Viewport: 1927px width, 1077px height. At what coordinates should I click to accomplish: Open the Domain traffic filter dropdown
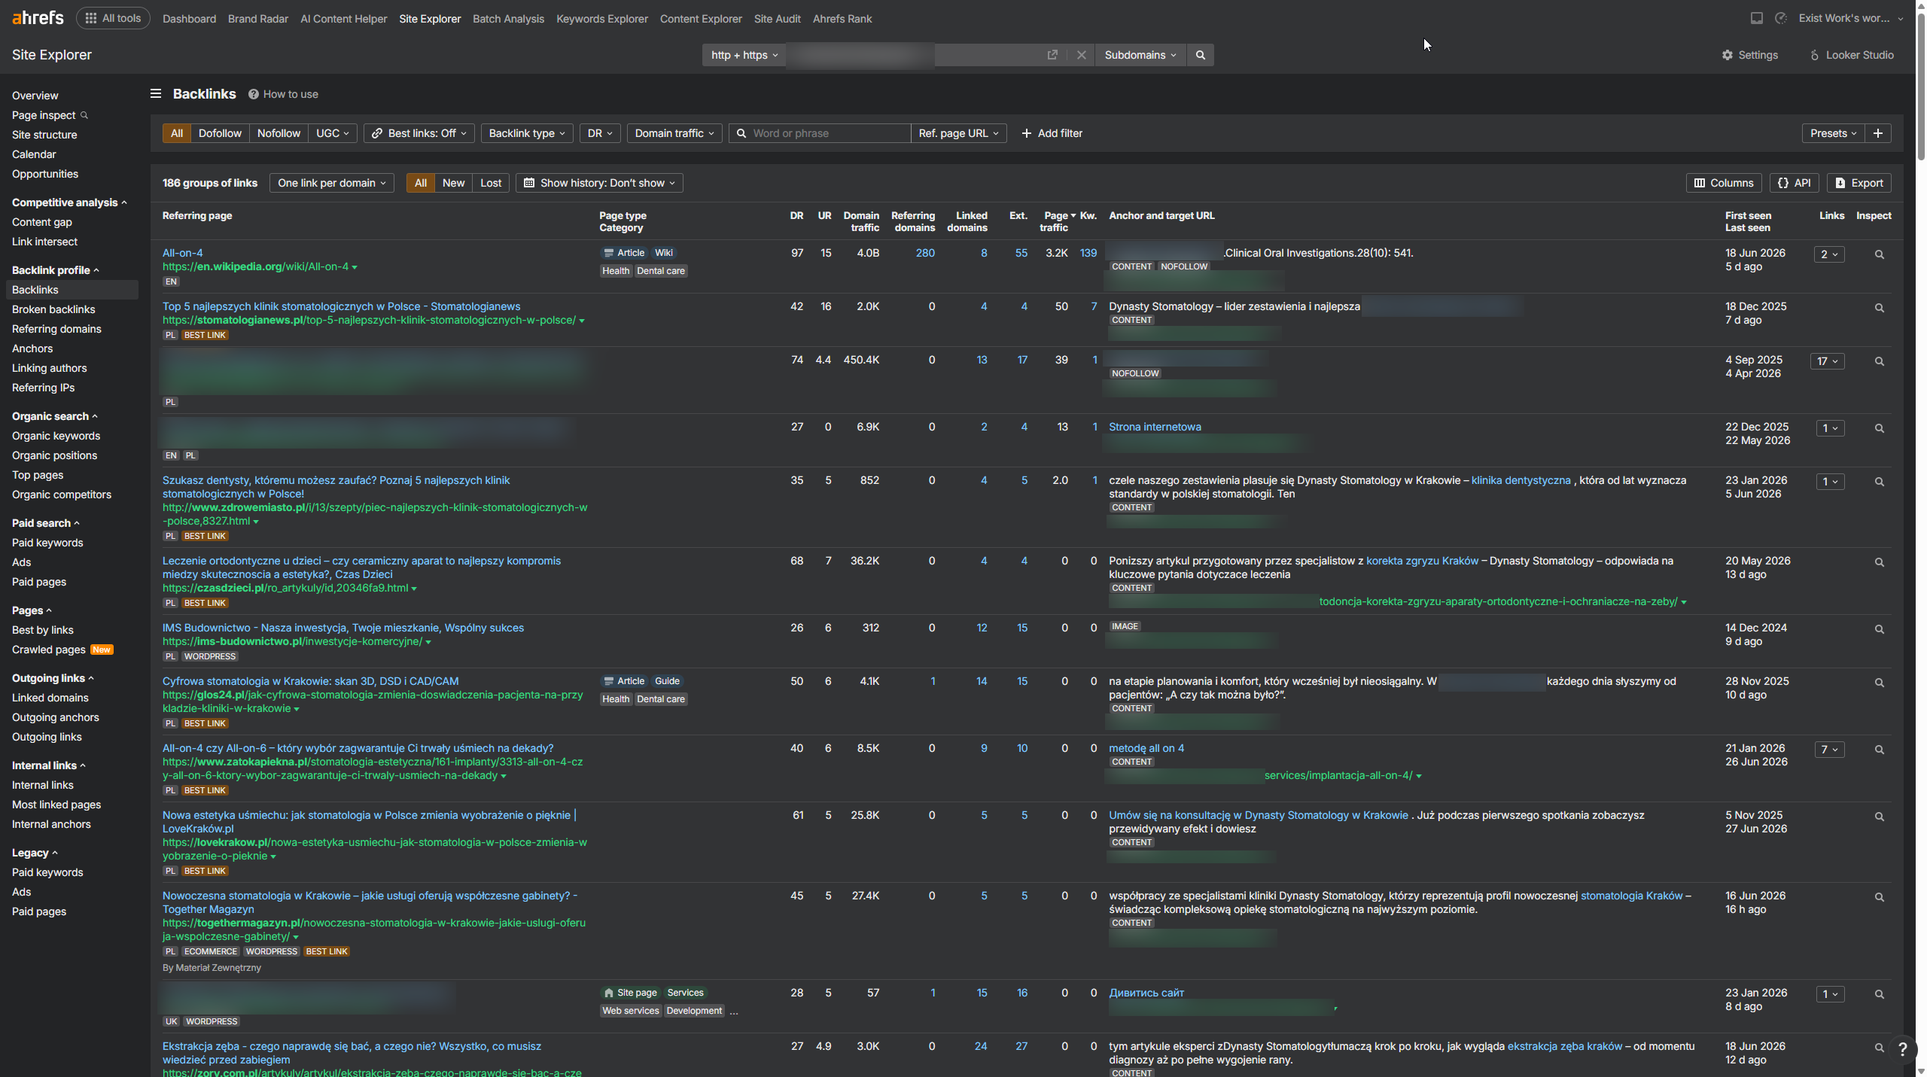click(x=674, y=133)
